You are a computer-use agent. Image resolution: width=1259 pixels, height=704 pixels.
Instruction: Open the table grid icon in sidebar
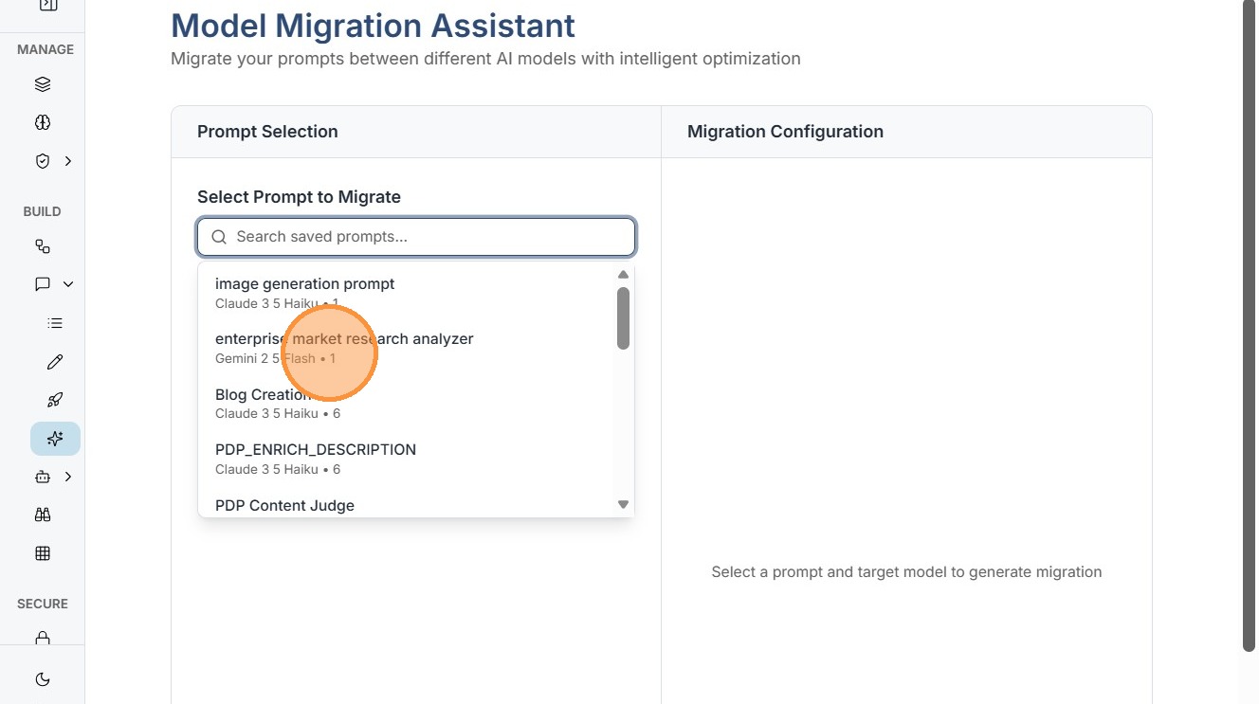coord(43,553)
